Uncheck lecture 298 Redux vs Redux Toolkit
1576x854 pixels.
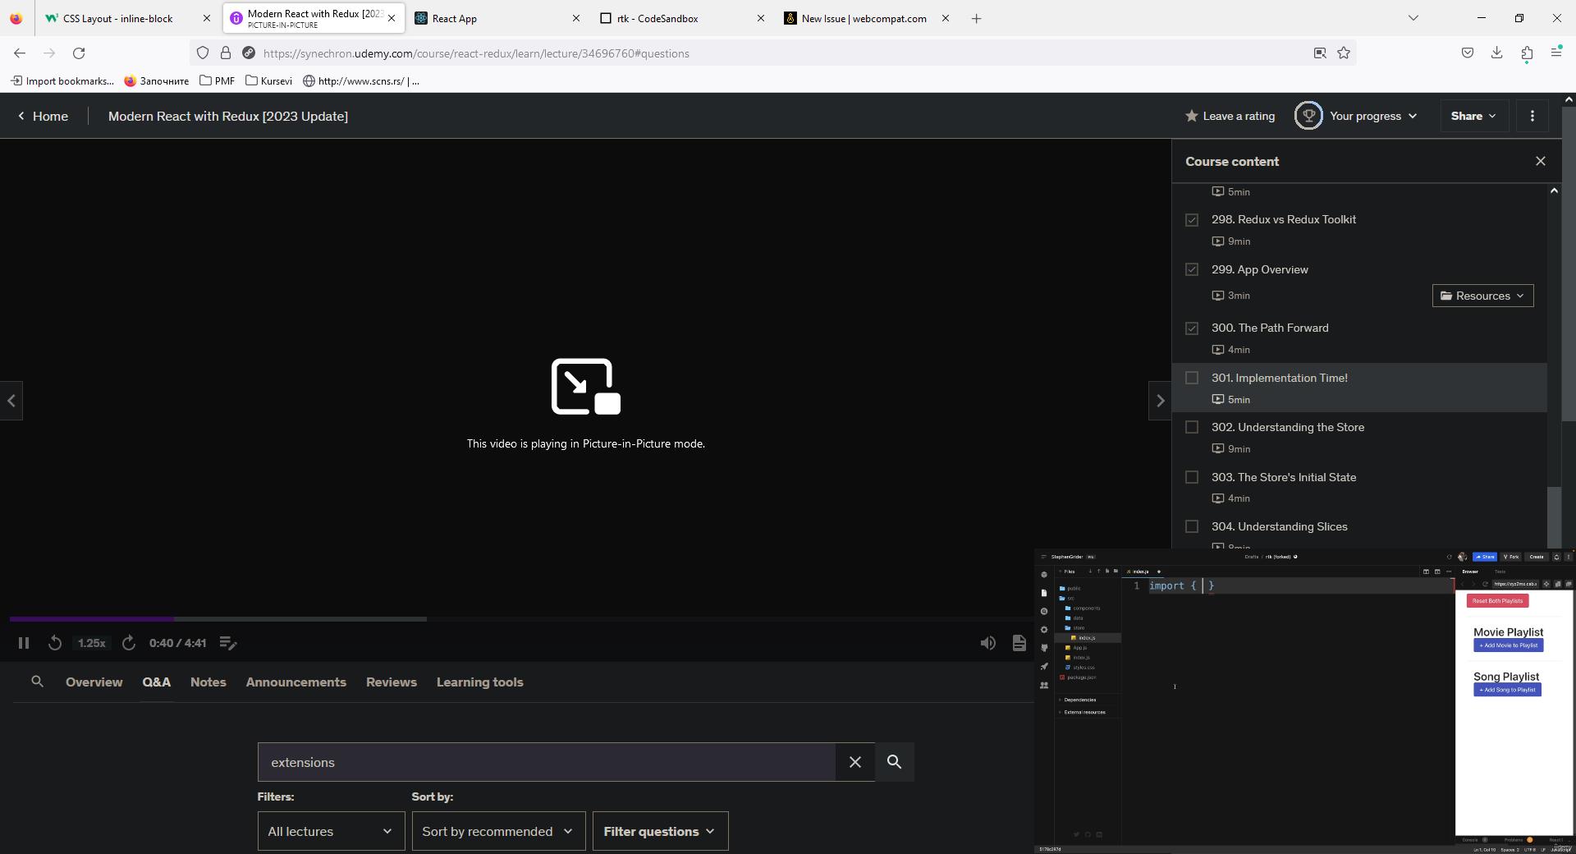point(1192,219)
